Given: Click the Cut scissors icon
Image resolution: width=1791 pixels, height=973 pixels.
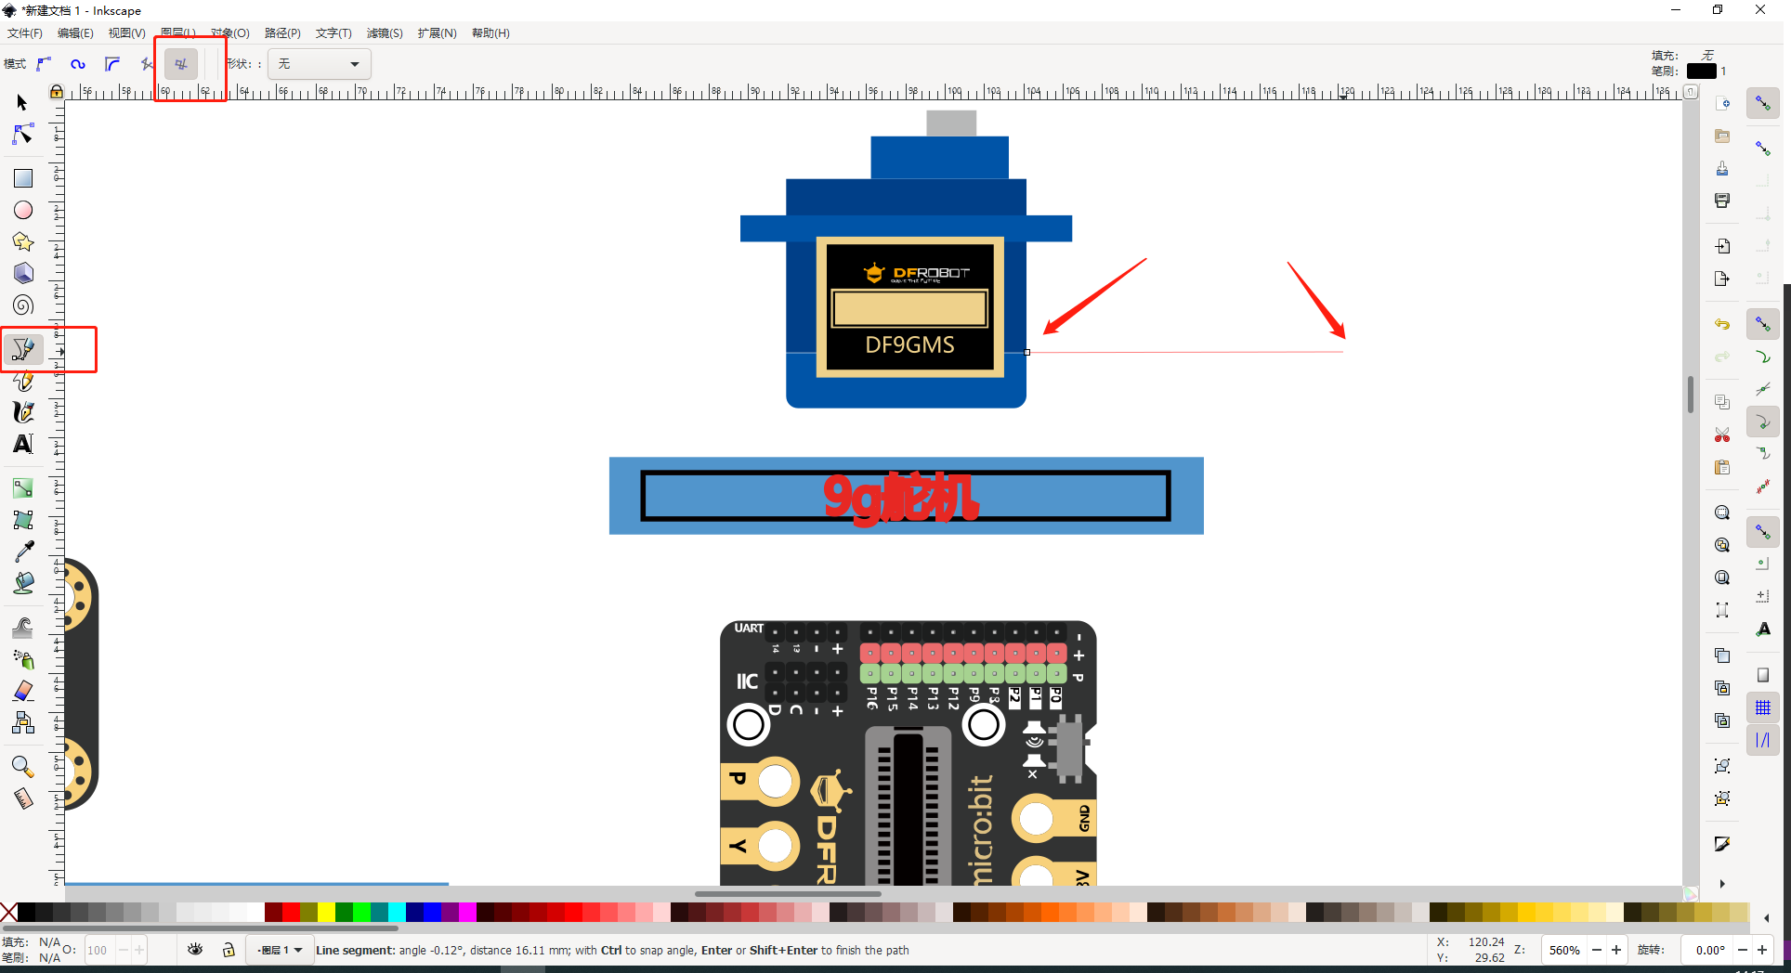Looking at the screenshot, I should pyautogui.click(x=1722, y=435).
